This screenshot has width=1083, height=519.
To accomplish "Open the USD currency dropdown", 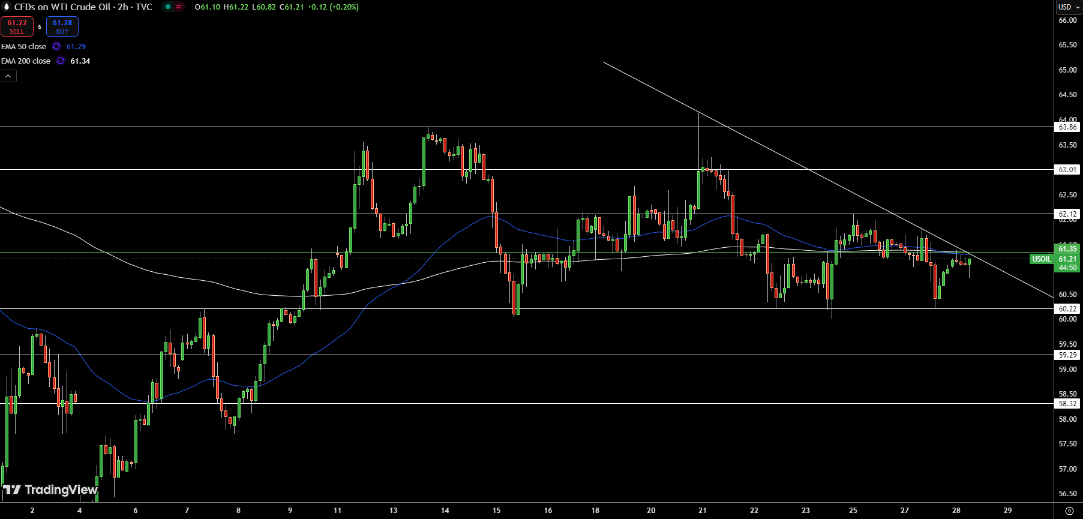I will click(1069, 7).
